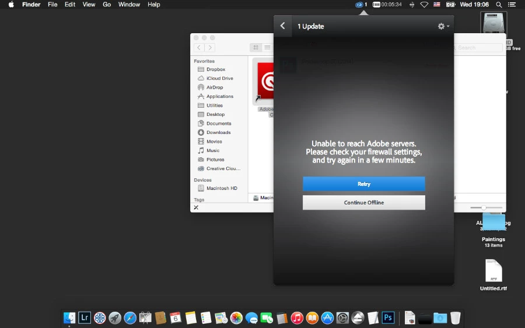525x328 pixels.
Task: Open Finder from the Dock
Action: (69, 318)
